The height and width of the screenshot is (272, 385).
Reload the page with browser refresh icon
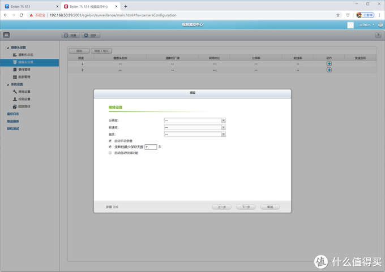[22, 15]
